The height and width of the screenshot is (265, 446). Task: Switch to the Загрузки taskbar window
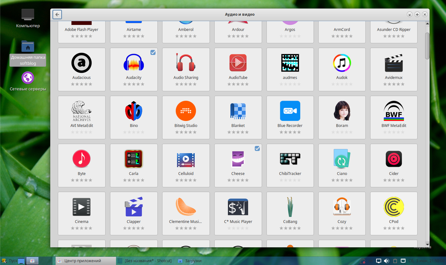click(190, 261)
